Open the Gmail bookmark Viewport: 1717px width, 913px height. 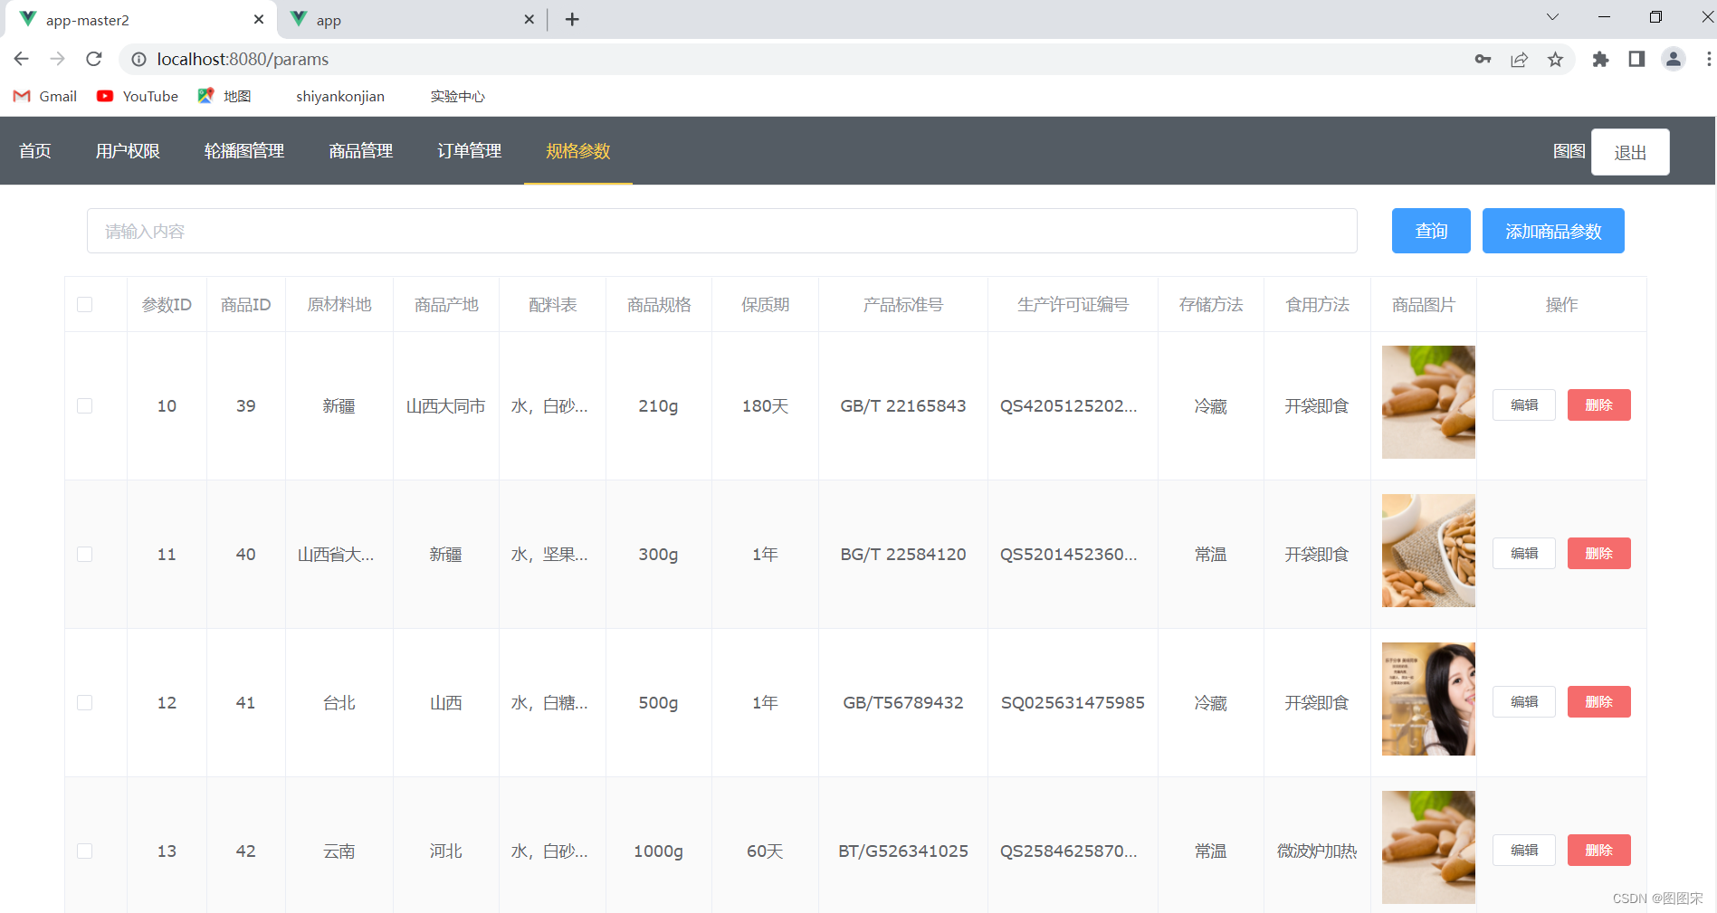click(x=43, y=96)
